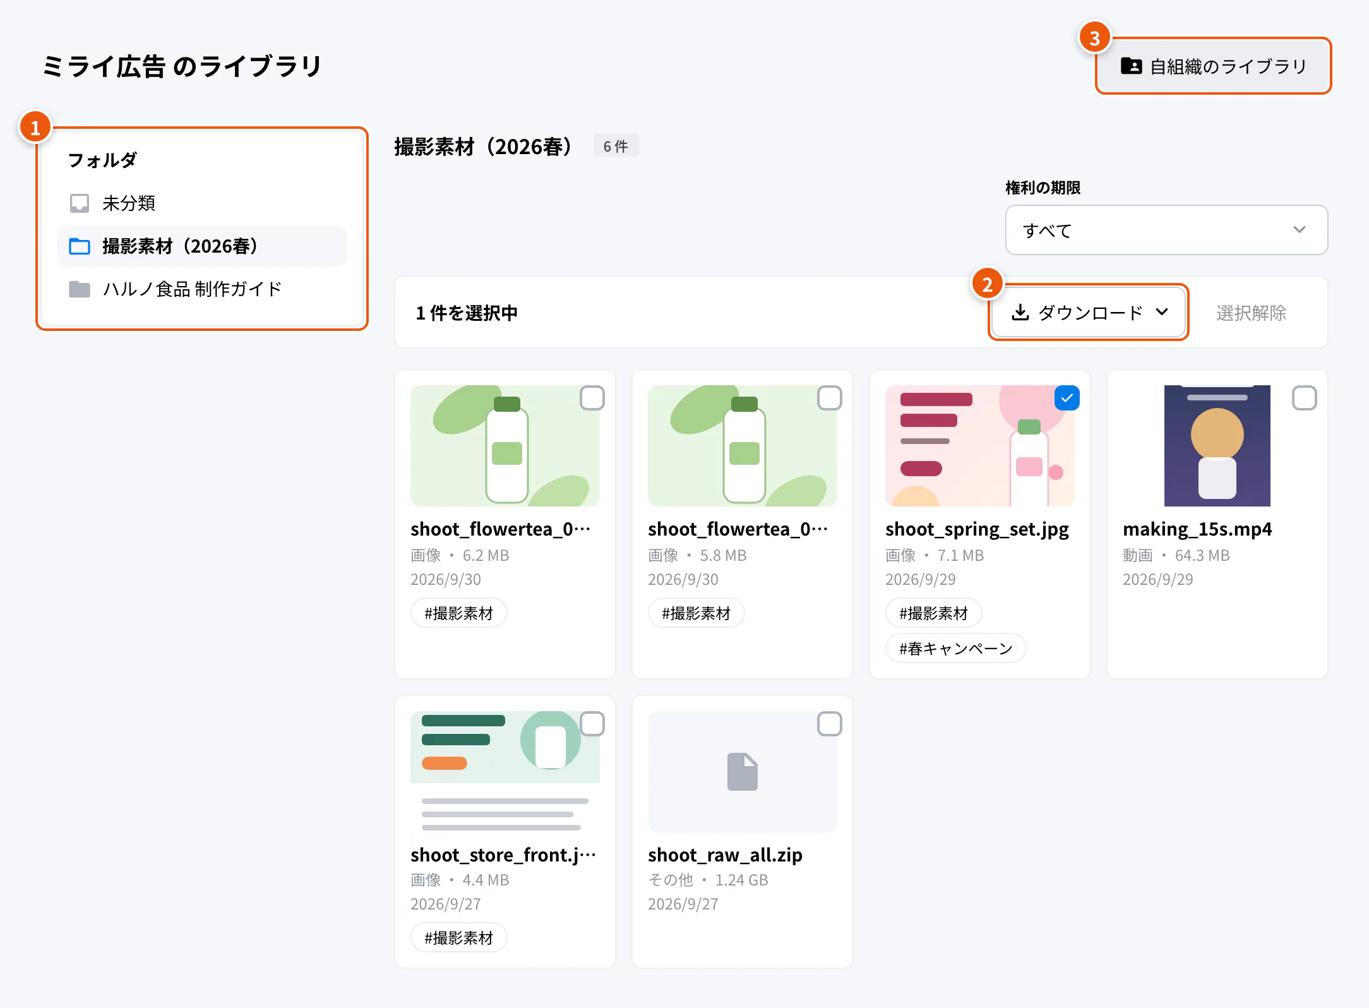Select the 撮影素材（2026春） folder
Image resolution: width=1369 pixels, height=1008 pixels.
click(x=202, y=246)
